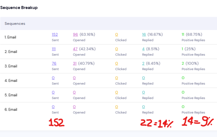The height and width of the screenshot is (137, 217).
Task: Open the 0 Replied count for 6. Email
Action: [x=143, y=107]
